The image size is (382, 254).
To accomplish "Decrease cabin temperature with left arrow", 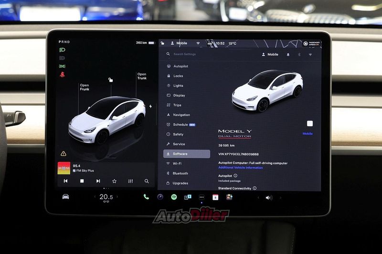I will coord(95,197).
